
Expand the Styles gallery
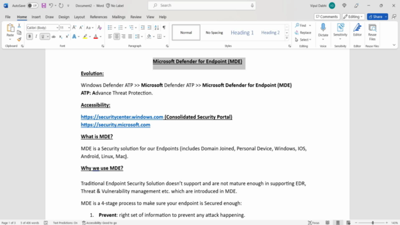[287, 38]
